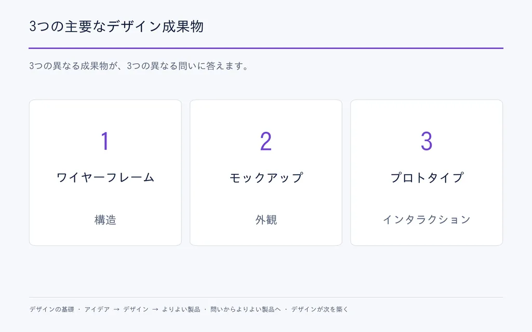
Task: Click footer text デザインが次を築く
Action: tap(320, 309)
